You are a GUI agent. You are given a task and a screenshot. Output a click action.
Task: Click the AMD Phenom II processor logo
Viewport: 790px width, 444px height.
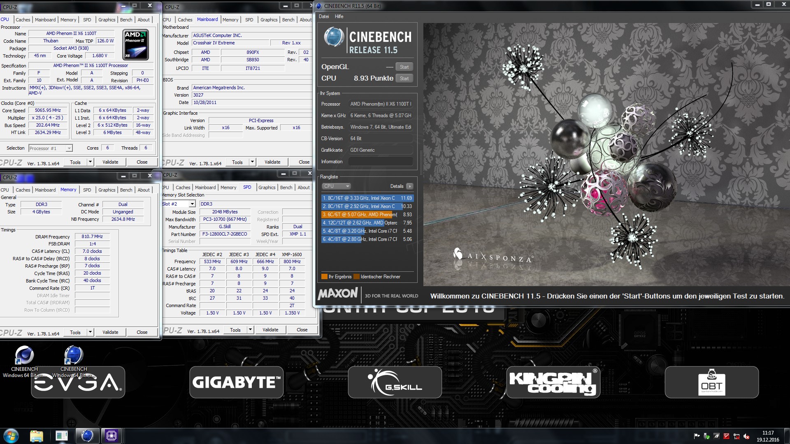(x=135, y=45)
